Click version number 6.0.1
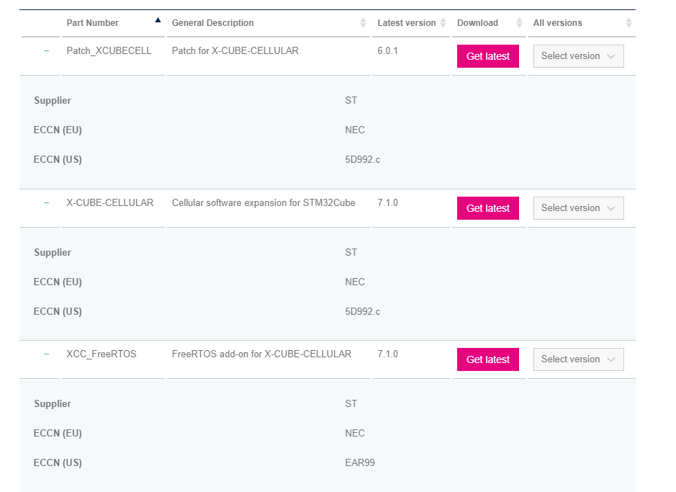The height and width of the screenshot is (492, 676). pyautogui.click(x=387, y=51)
